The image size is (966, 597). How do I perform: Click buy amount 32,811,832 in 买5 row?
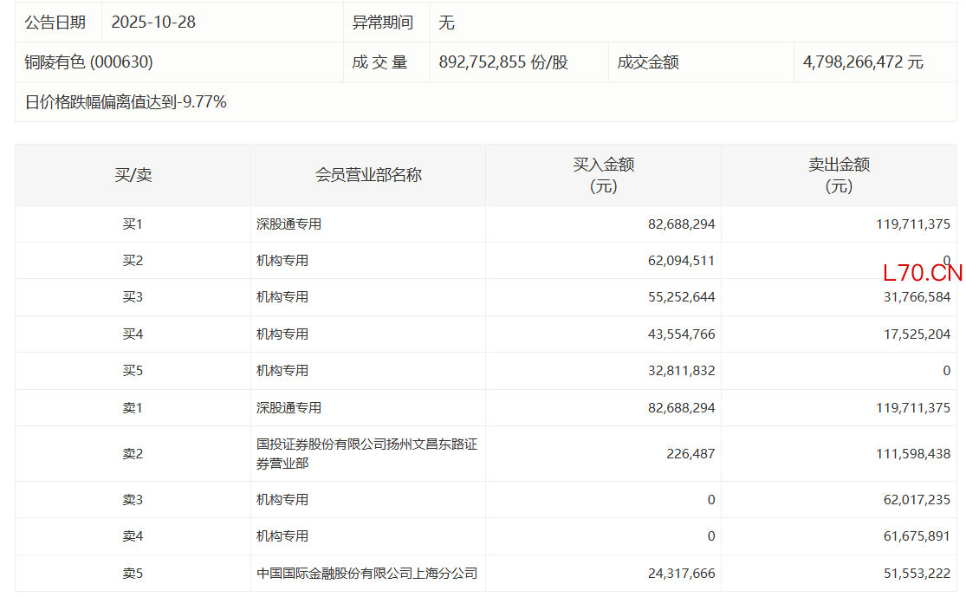[x=681, y=371]
